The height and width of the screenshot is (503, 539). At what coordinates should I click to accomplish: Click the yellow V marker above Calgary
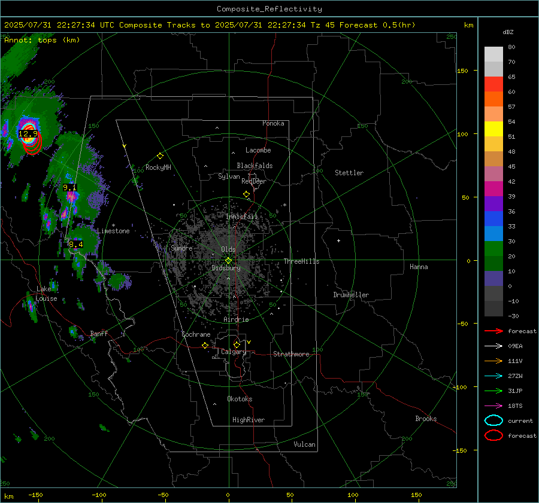(x=249, y=342)
